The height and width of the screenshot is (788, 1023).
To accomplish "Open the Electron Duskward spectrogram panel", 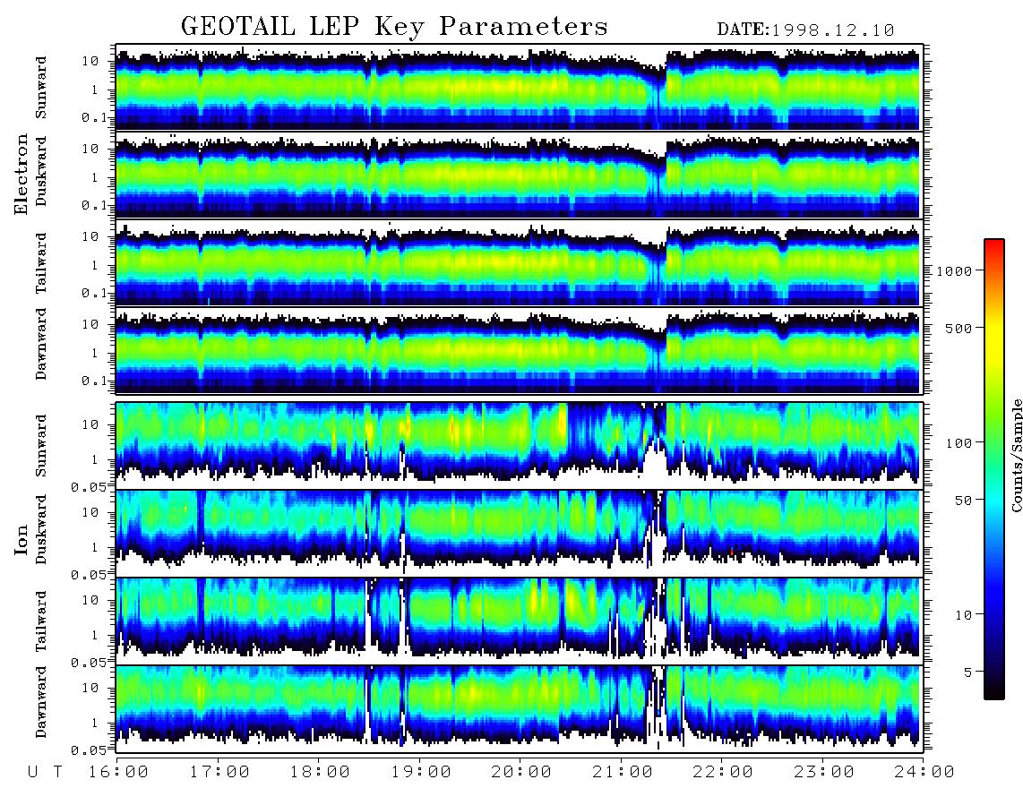I will [520, 175].
